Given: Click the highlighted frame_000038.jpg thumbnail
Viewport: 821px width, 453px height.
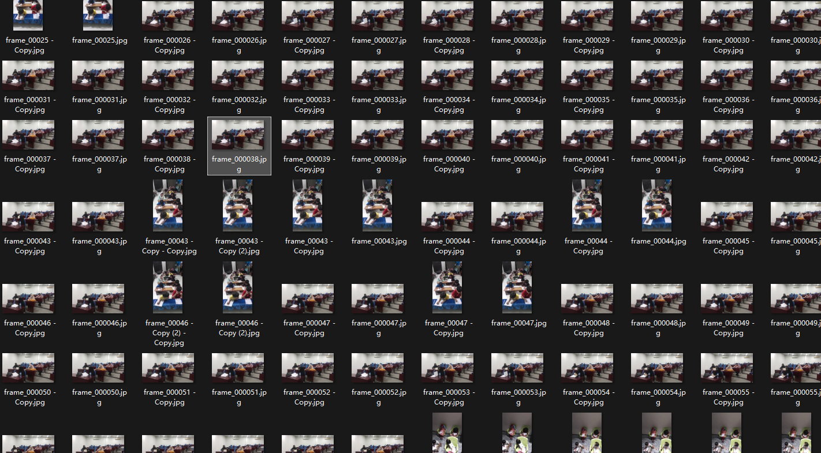Looking at the screenshot, I should point(238,134).
